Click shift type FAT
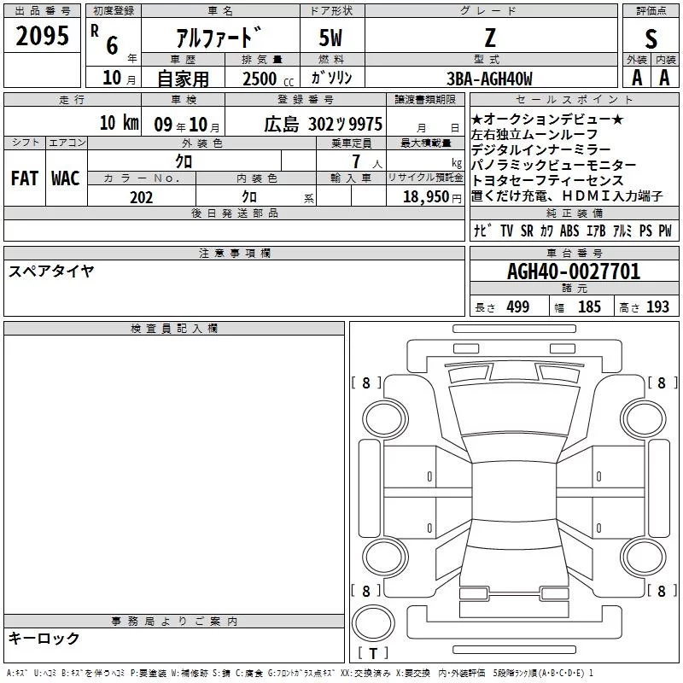This screenshot has width=683, height=683. (25, 178)
